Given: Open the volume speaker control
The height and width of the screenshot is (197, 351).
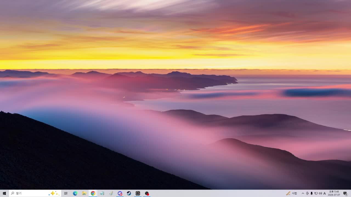Looking at the screenshot, I should [x=320, y=193].
